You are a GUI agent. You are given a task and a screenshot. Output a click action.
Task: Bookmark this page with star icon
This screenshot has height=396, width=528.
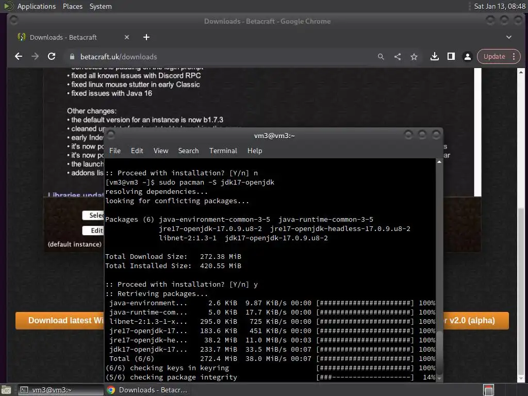[x=414, y=57]
